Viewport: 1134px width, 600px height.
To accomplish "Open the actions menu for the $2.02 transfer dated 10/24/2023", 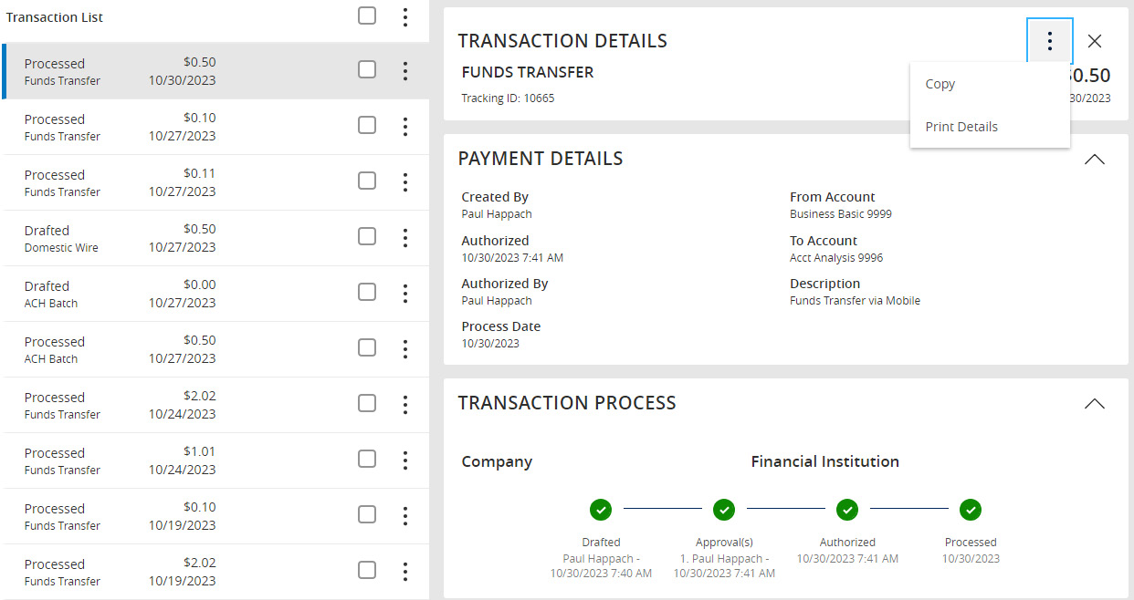I will click(x=404, y=404).
